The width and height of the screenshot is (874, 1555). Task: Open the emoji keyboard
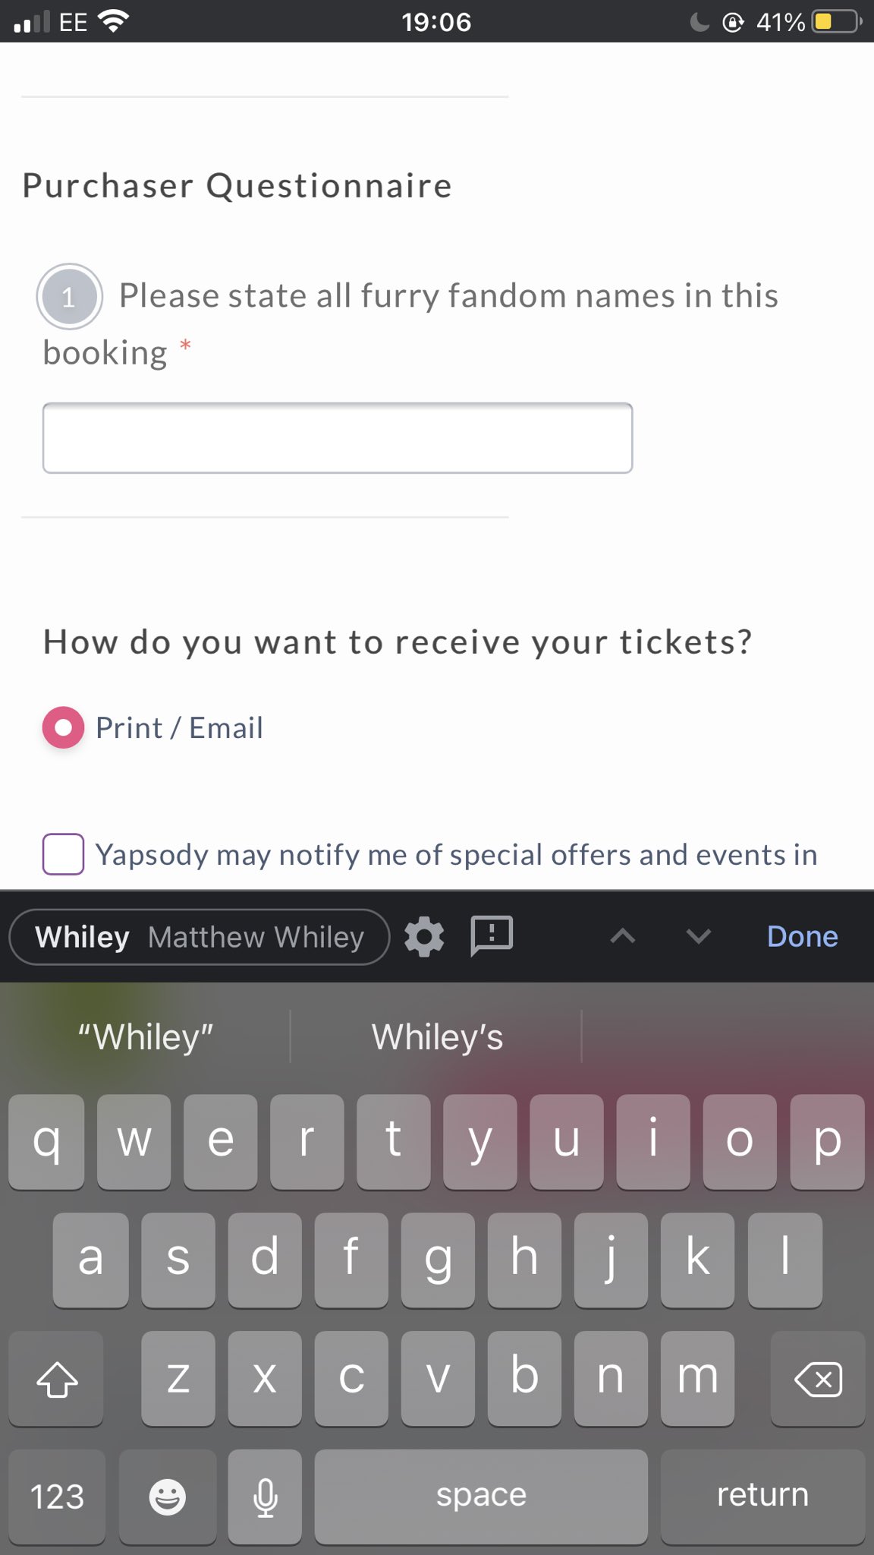point(167,1497)
